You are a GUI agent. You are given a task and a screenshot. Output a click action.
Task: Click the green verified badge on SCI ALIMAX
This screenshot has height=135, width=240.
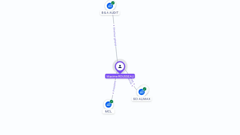click(144, 89)
